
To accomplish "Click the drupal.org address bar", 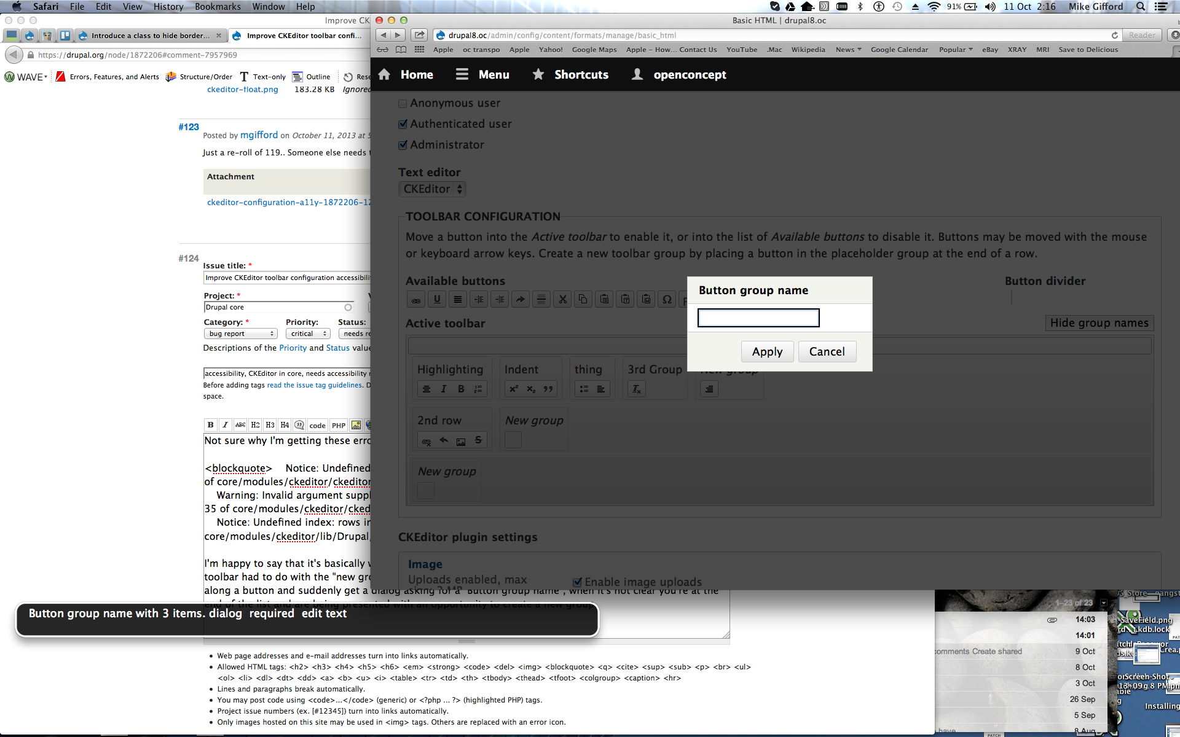I will [x=197, y=55].
